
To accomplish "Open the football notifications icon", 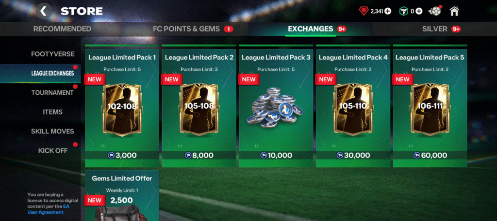I will click(434, 11).
